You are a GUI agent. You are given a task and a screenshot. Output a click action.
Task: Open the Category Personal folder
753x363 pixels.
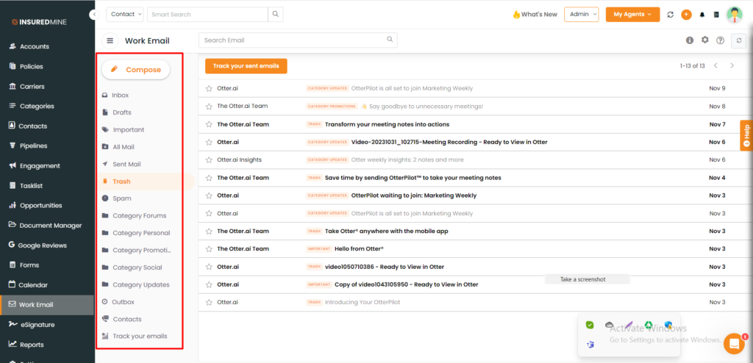point(136,233)
